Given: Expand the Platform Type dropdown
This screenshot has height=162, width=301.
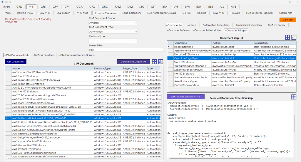Looking at the screenshot, I should [x=136, y=41].
